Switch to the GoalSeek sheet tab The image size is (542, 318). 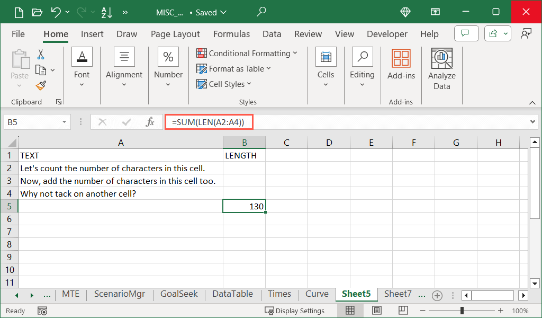pos(179,294)
